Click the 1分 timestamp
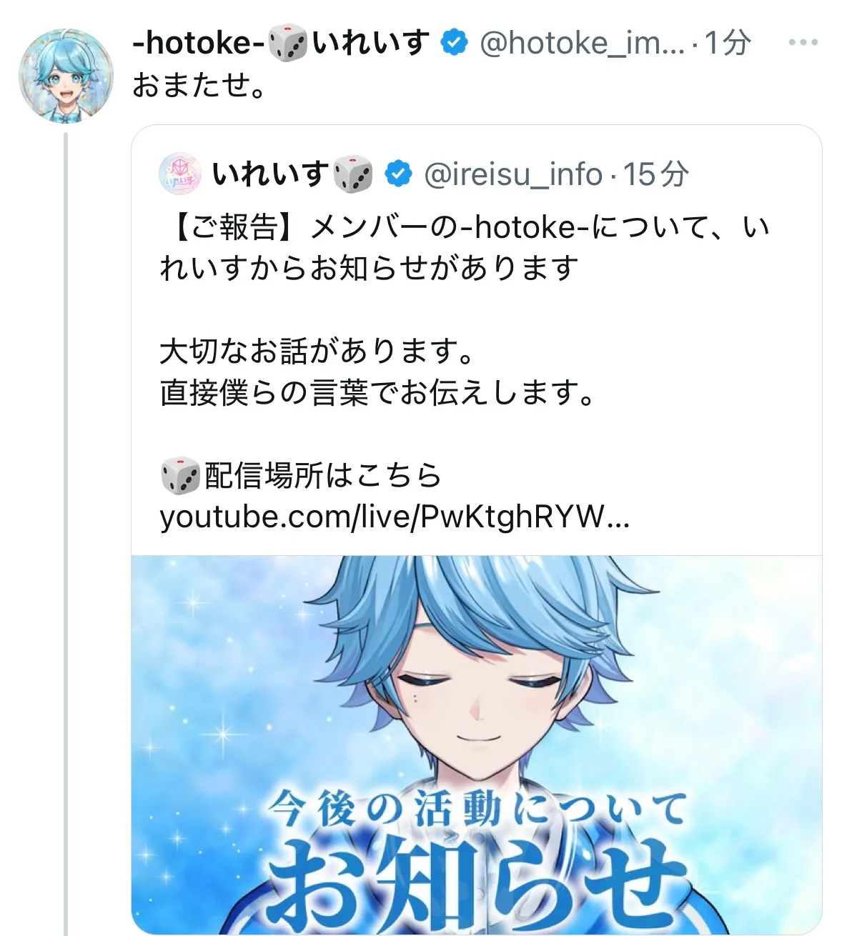 728,44
